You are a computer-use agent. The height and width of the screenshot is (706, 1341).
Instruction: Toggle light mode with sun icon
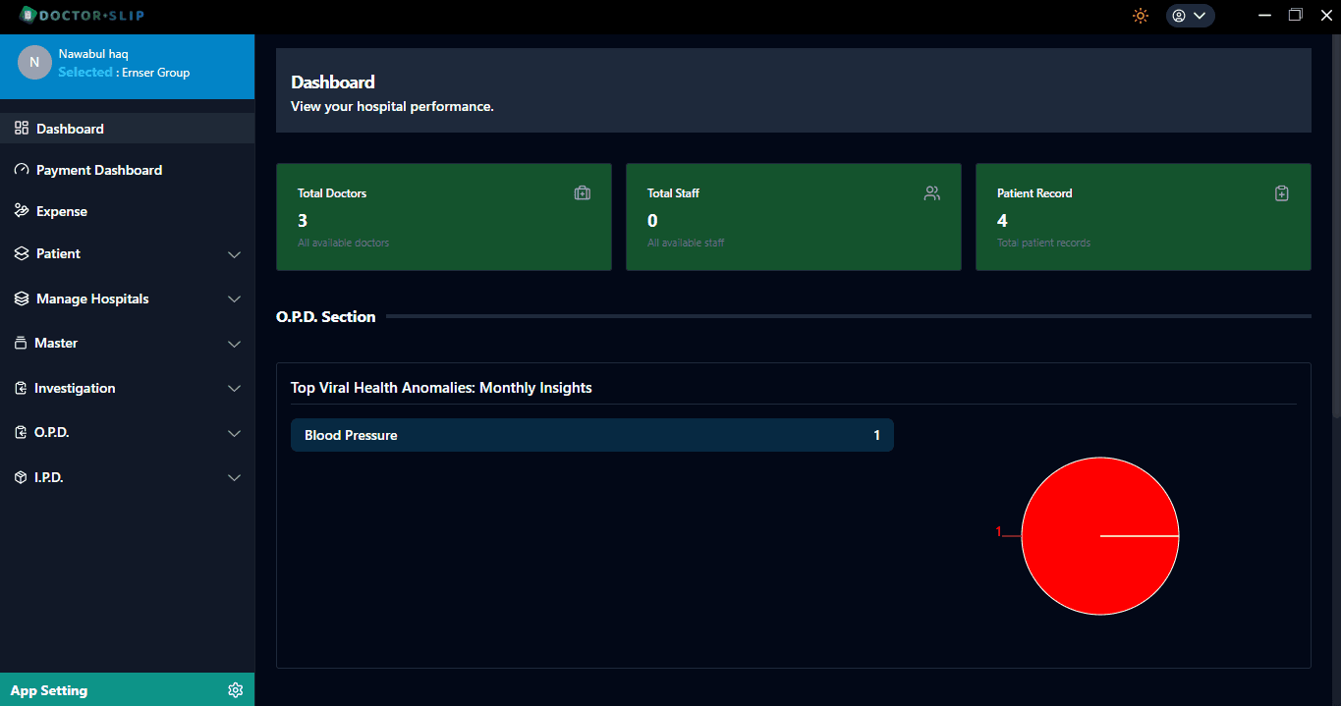coord(1141,16)
